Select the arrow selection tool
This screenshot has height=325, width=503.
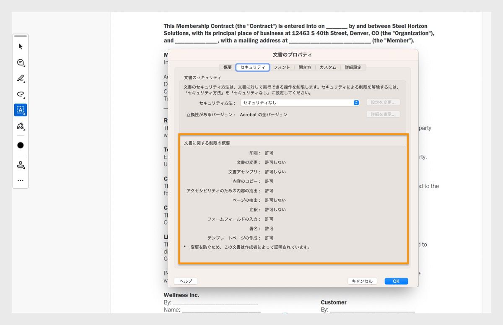pyautogui.click(x=20, y=47)
